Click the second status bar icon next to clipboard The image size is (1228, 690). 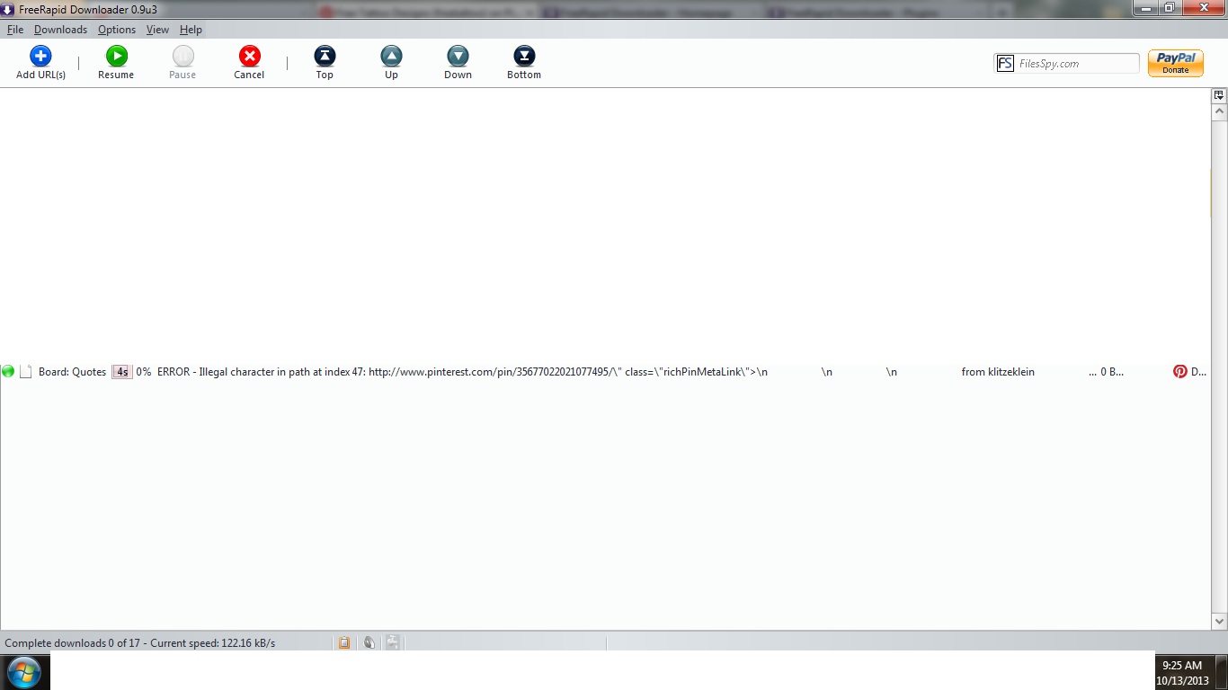369,642
